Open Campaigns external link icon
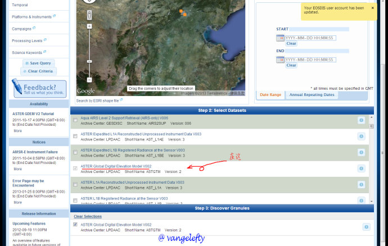The width and height of the screenshot is (388, 246). click(x=34, y=28)
